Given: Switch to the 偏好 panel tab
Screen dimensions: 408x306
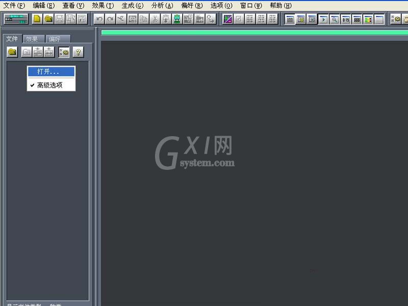Looking at the screenshot, I should (58, 39).
